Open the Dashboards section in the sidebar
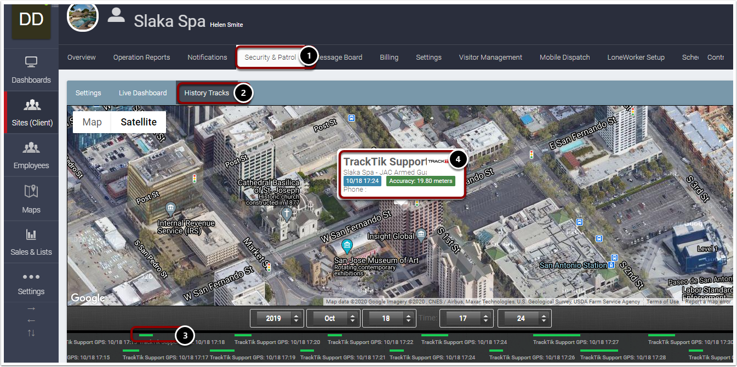The width and height of the screenshot is (737, 367). click(x=31, y=70)
